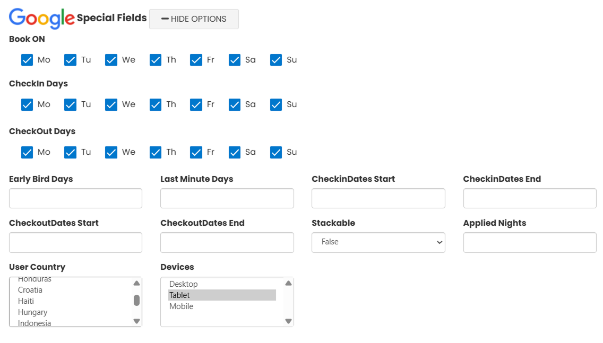The width and height of the screenshot is (603, 343).
Task: Toggle Sunday checkbox in CheckIn Days
Action: click(276, 104)
